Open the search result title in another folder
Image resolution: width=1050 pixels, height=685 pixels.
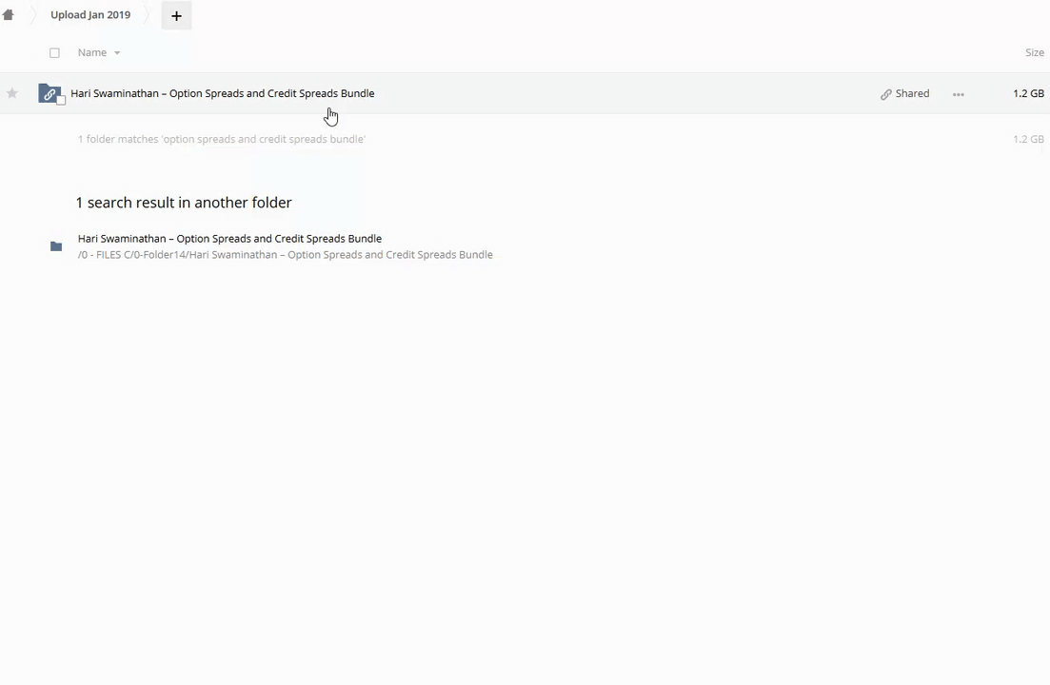(229, 239)
